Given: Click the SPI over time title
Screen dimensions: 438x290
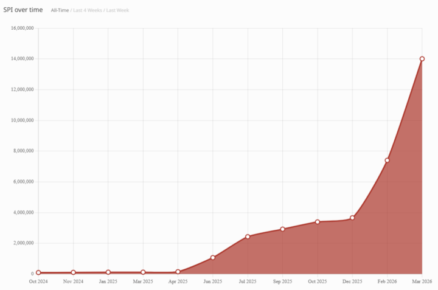Looking at the screenshot, I should tap(23, 10).
